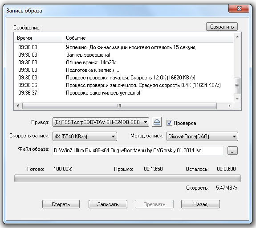Click the vertical scrollbar thumb in log
This screenshot has height=228, width=256.
pyautogui.click(x=237, y=86)
